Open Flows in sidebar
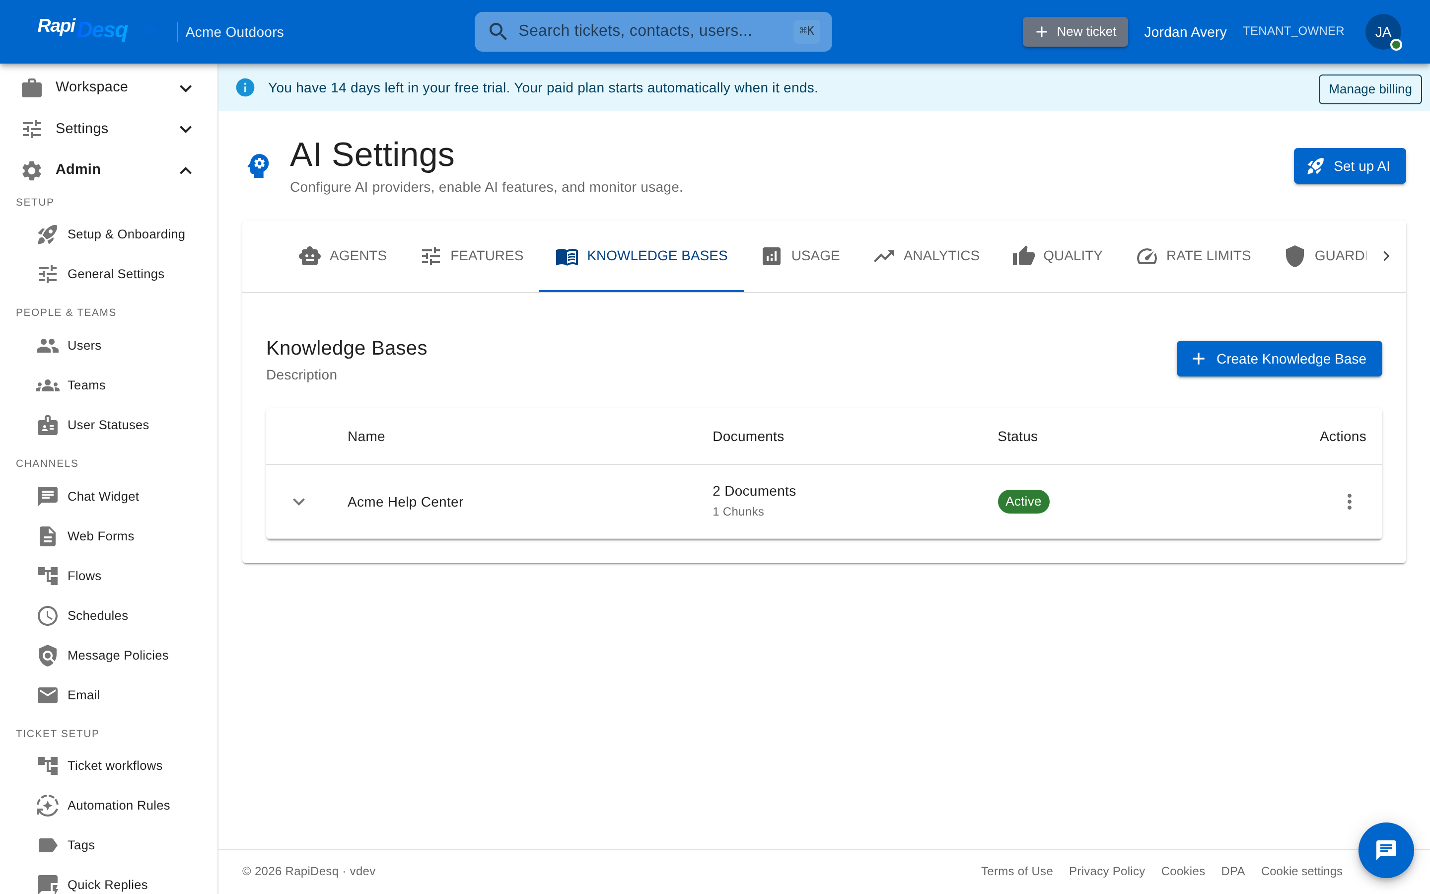 109,576
